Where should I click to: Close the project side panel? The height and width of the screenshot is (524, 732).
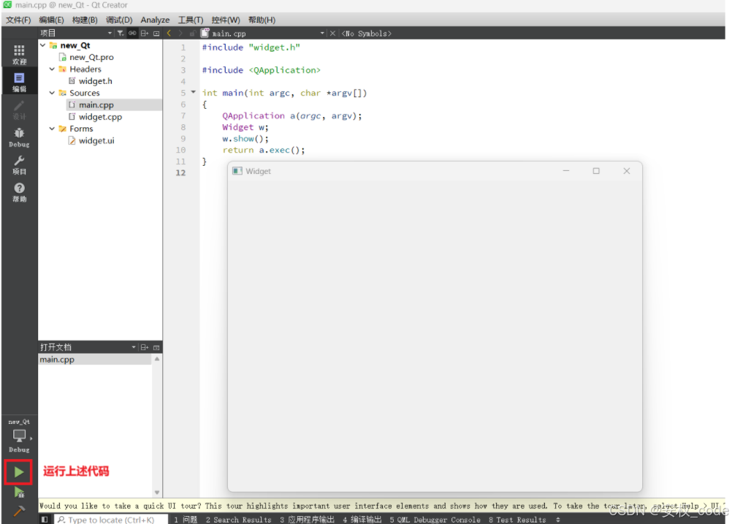click(156, 33)
